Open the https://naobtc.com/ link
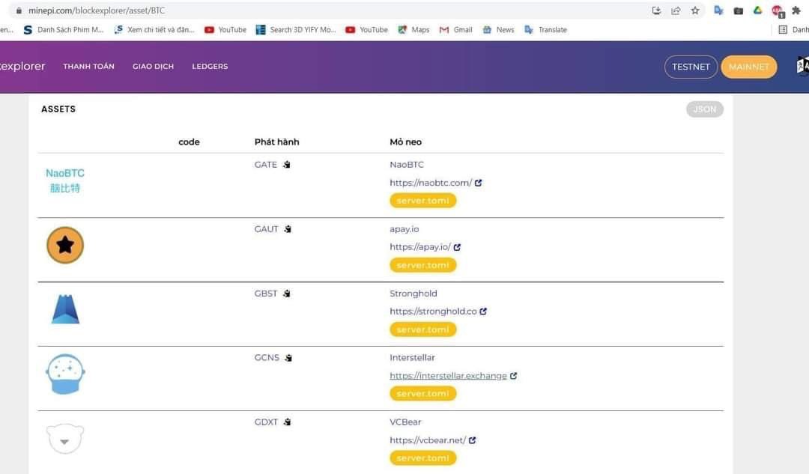 pyautogui.click(x=431, y=183)
